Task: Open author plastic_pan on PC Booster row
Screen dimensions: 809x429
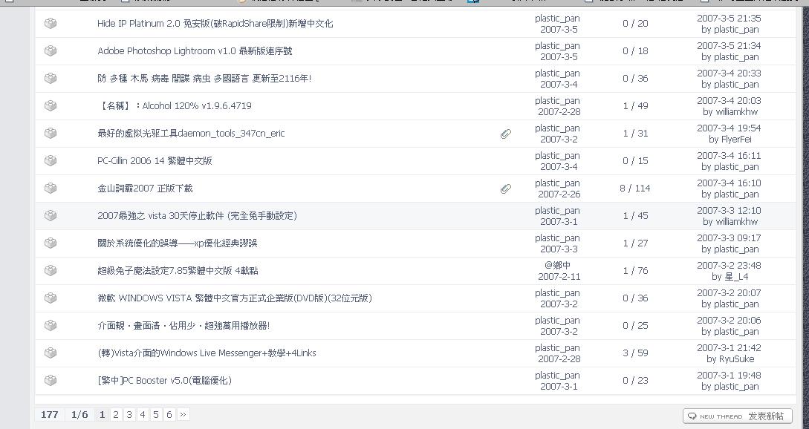Action: point(557,376)
